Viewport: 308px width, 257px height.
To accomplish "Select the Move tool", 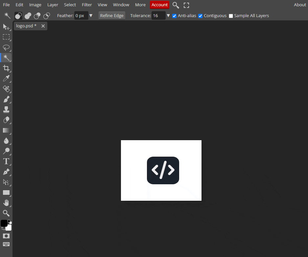I will coord(6,27).
